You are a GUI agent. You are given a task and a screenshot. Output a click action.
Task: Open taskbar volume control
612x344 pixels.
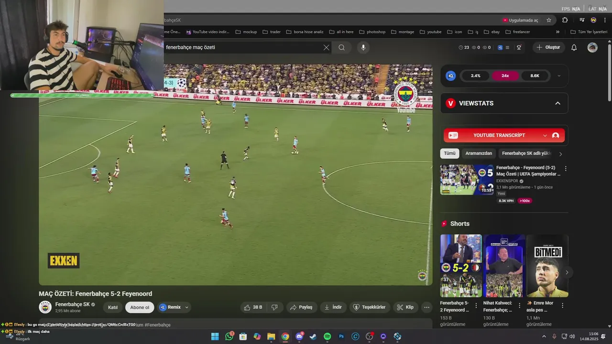tap(572, 336)
